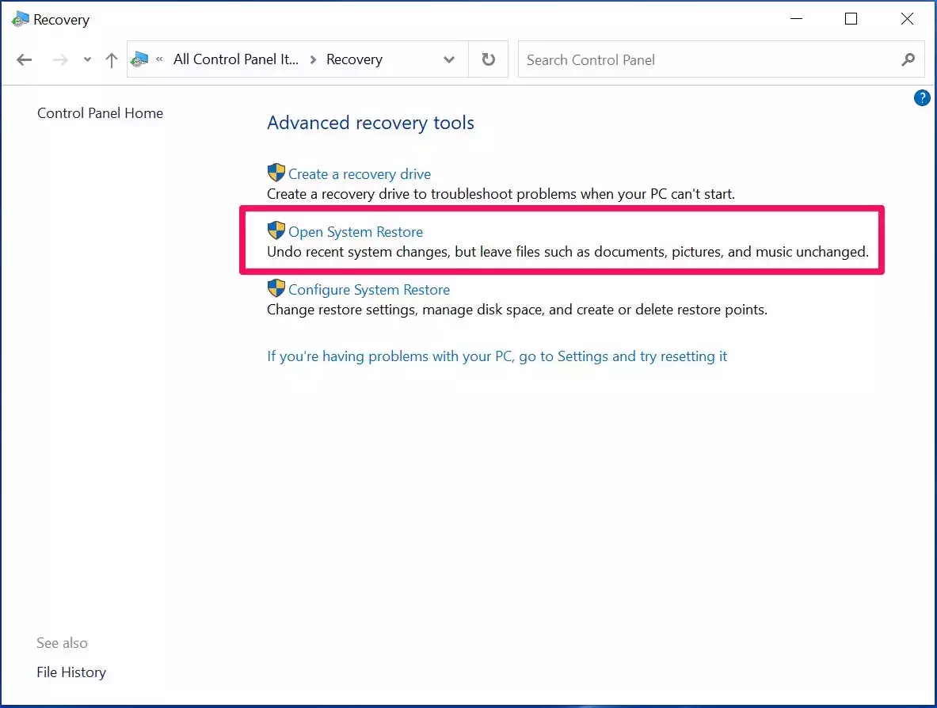Expand the double-chevron breadcrumb in address bar
This screenshot has height=708, width=937.
coord(159,60)
